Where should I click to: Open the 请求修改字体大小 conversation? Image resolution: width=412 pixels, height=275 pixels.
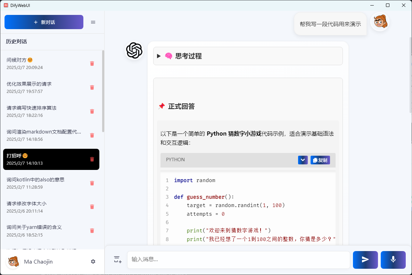51,207
